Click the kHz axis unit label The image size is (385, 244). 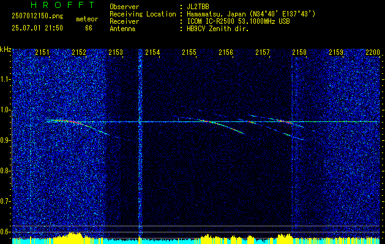pyautogui.click(x=6, y=49)
